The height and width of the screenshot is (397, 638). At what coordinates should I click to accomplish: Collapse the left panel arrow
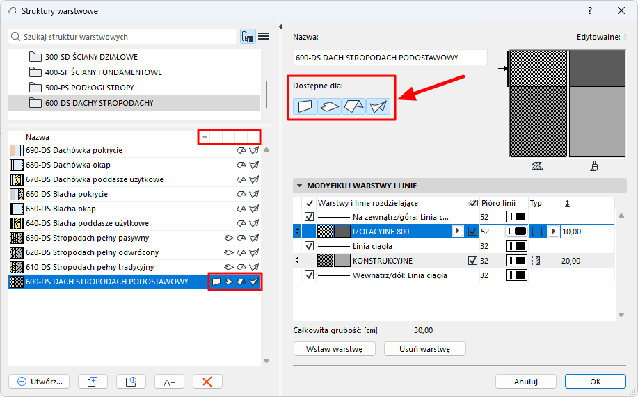pyautogui.click(x=280, y=27)
